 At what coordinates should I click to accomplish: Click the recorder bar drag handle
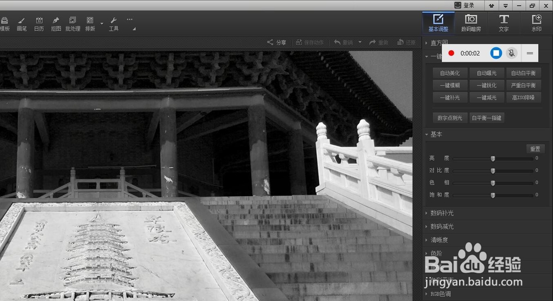[530, 53]
